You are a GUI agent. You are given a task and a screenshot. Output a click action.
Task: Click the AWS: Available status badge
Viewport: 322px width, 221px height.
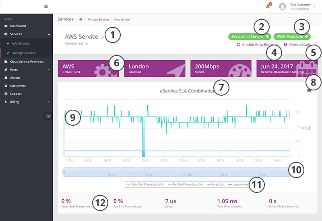292,37
